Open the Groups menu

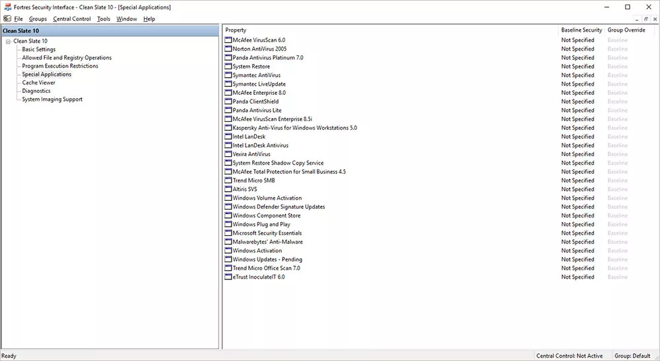point(38,19)
